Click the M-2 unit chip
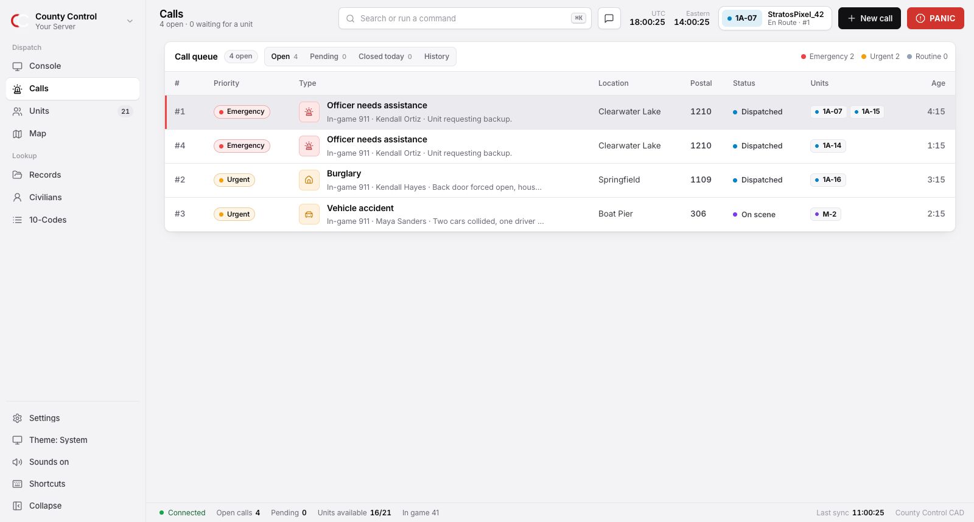 [x=825, y=214]
